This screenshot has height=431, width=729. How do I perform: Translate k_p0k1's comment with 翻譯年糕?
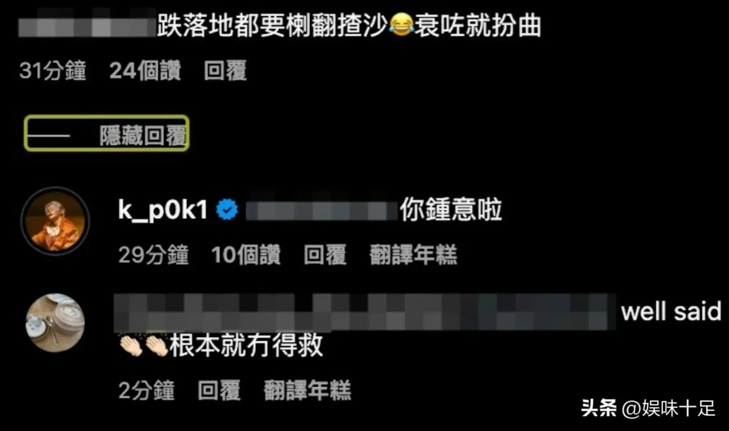tap(413, 256)
